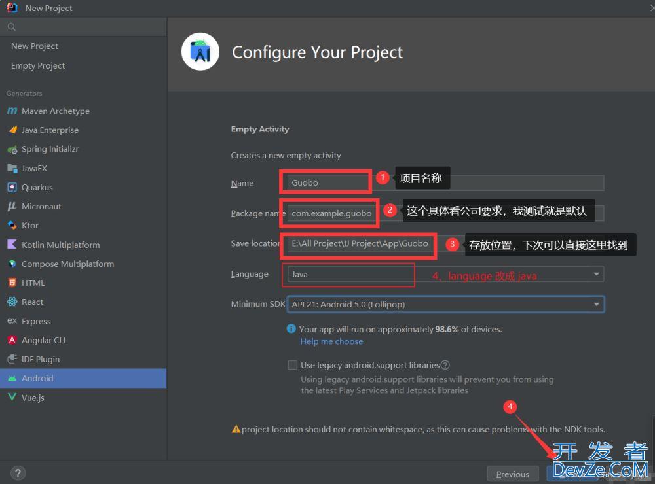The image size is (655, 484).
Task: Click the legacy libraries help icon
Action: [x=445, y=365]
